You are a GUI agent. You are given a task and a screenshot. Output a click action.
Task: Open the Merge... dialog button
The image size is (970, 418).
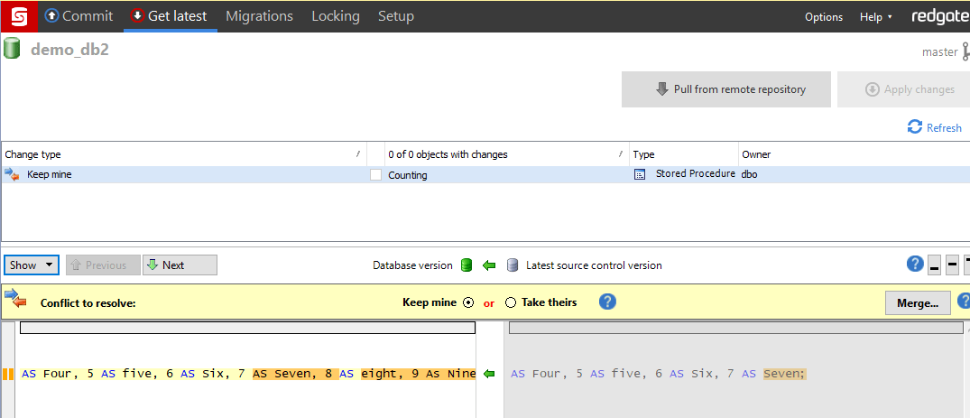point(918,302)
